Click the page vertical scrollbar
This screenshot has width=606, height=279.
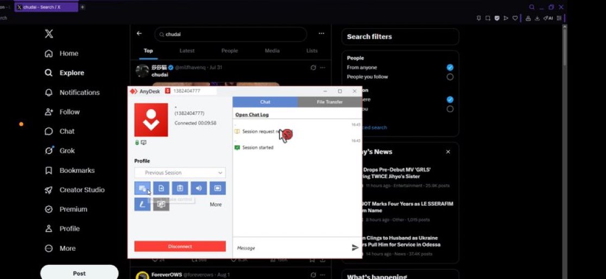click(565, 46)
